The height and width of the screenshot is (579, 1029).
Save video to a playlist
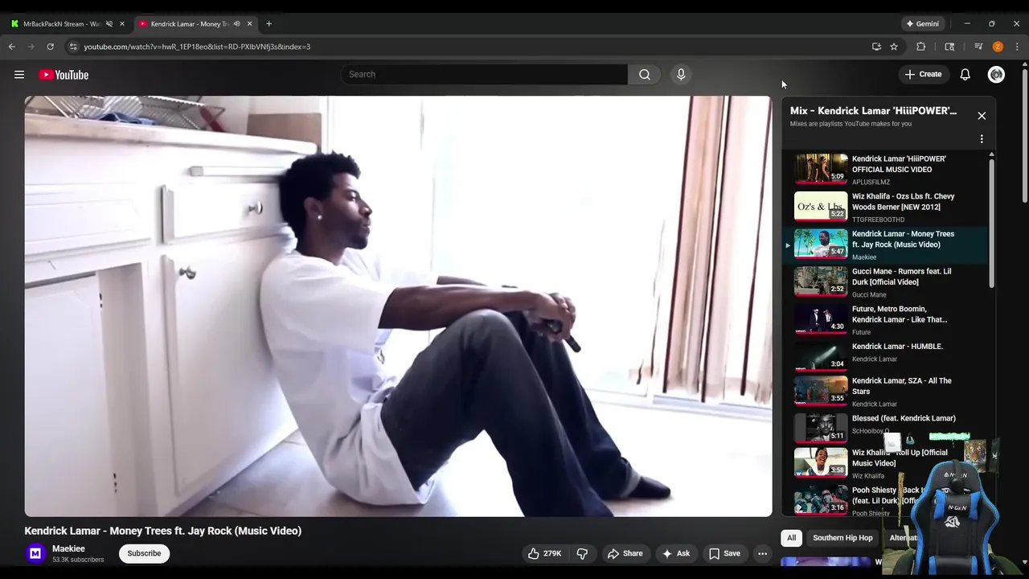point(724,553)
